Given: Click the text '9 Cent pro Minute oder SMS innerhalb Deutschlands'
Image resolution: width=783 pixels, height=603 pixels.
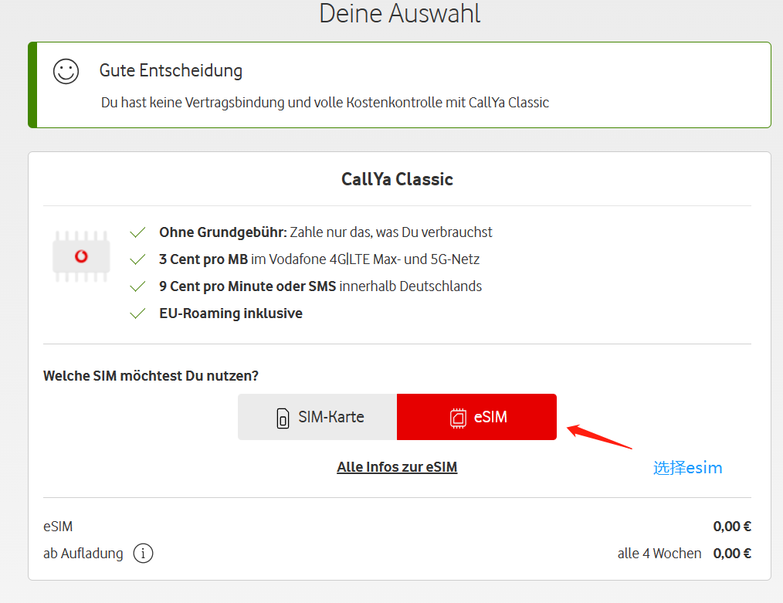Looking at the screenshot, I should [320, 286].
